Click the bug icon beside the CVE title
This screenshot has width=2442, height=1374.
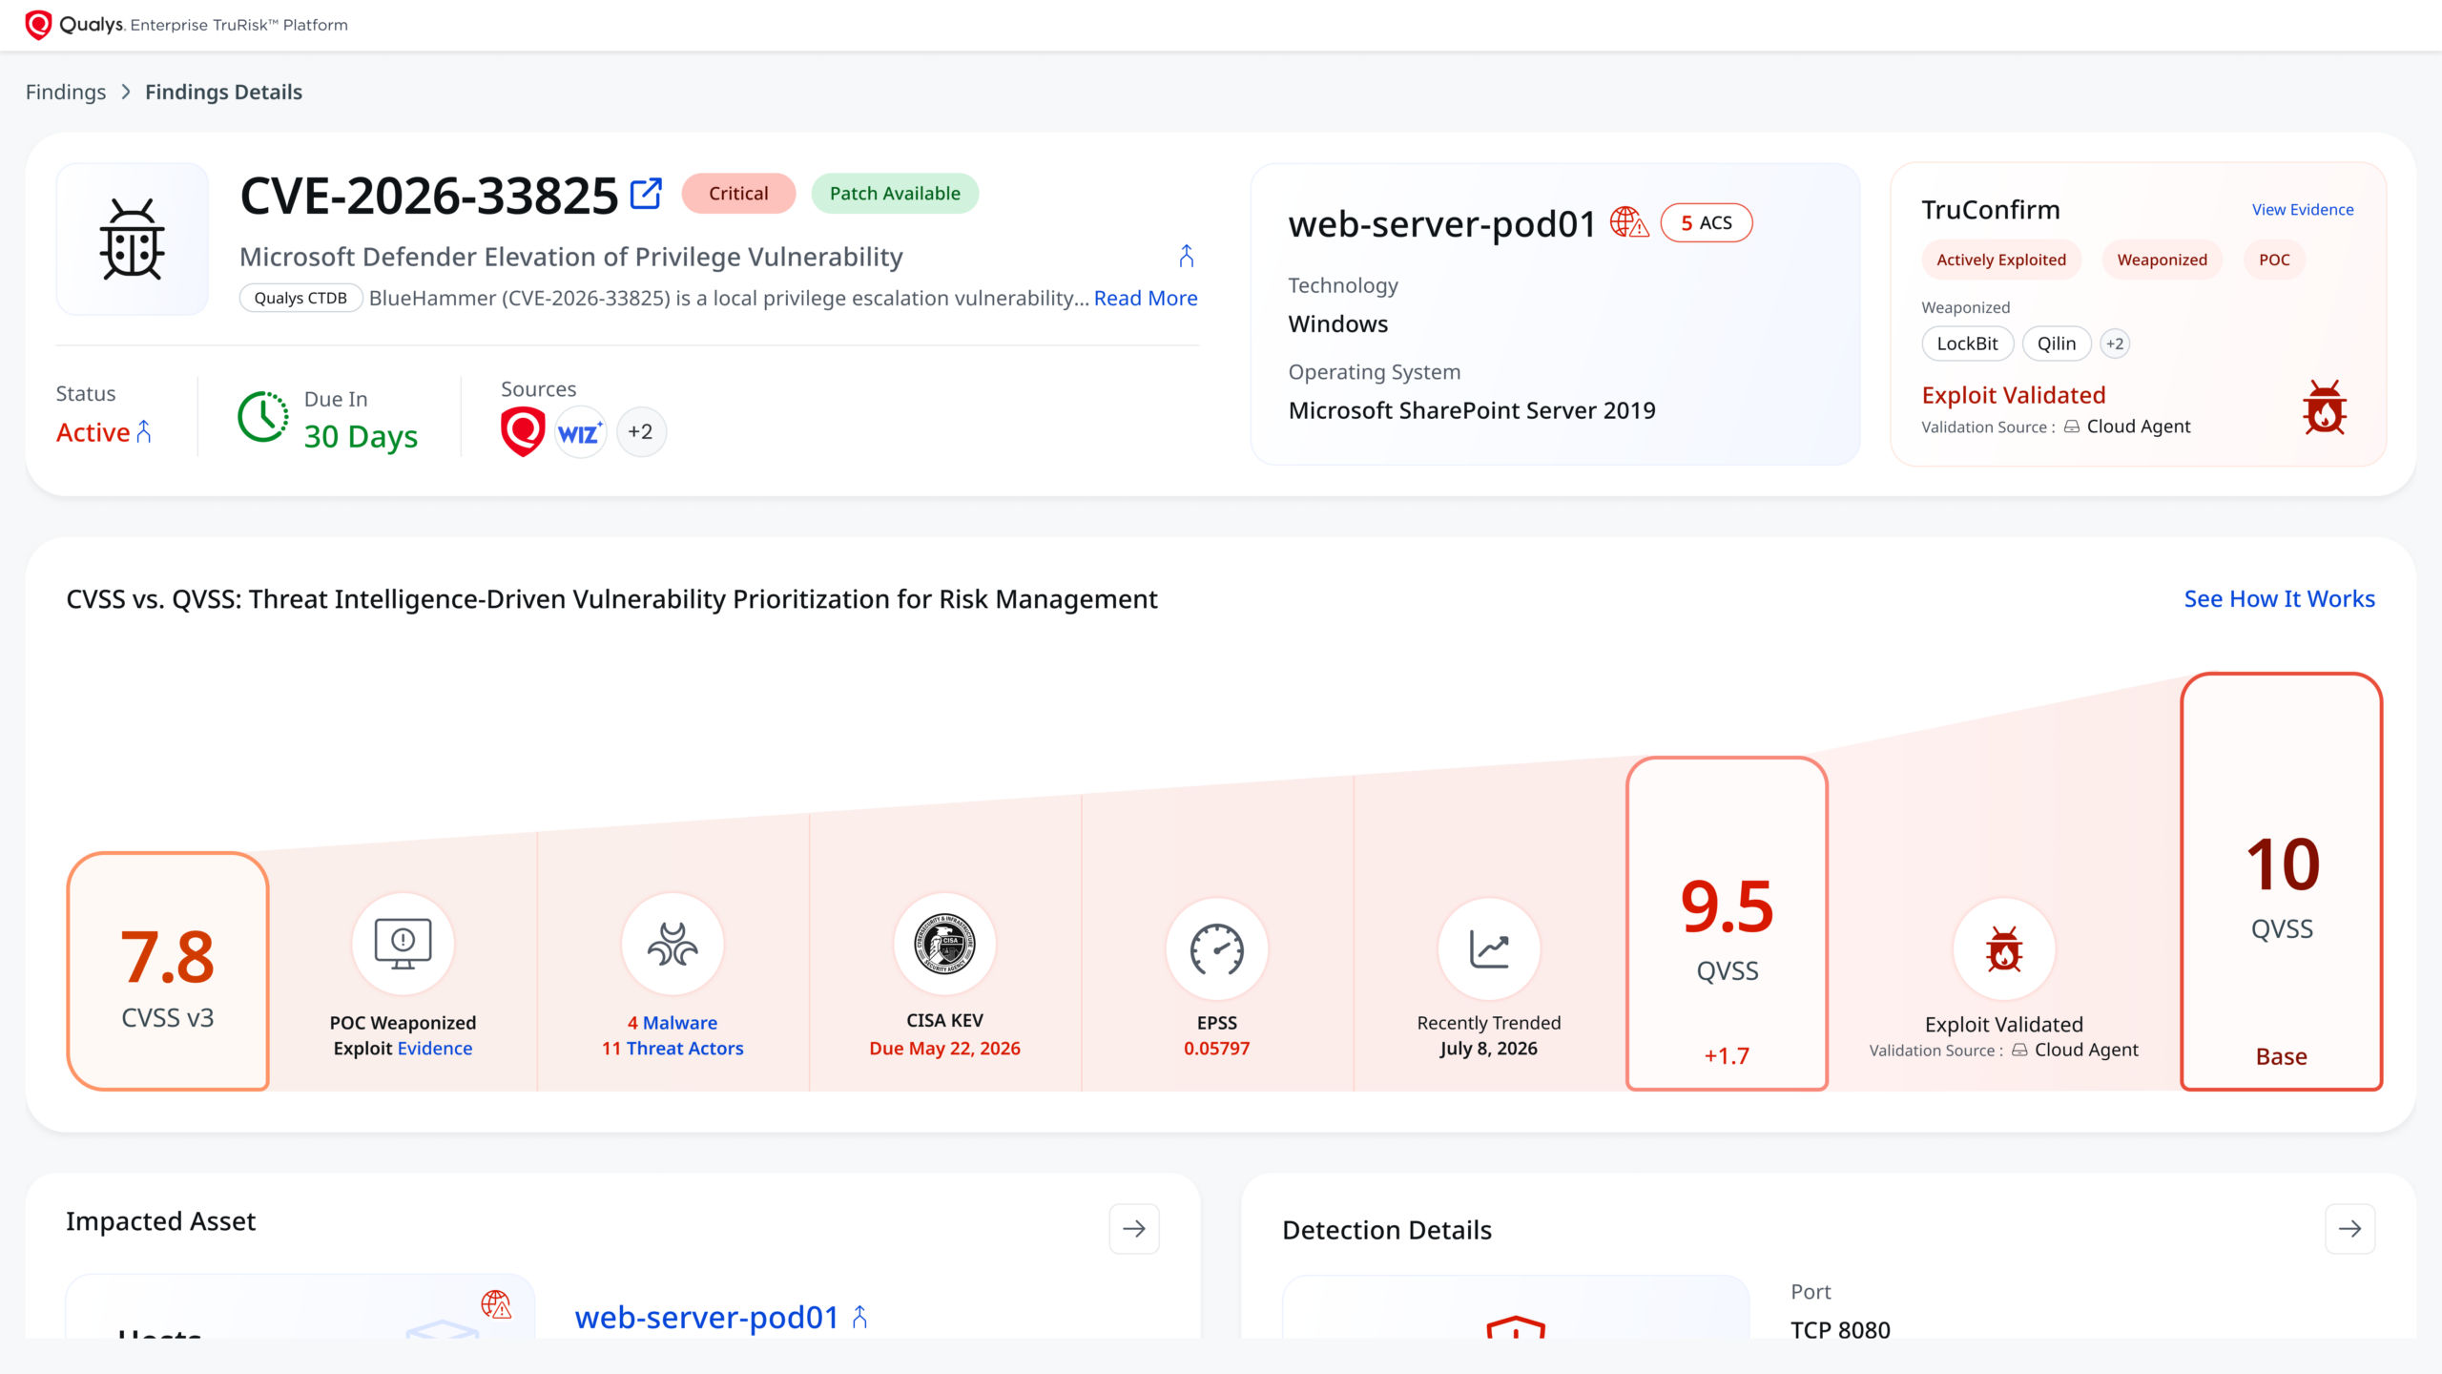(x=133, y=239)
